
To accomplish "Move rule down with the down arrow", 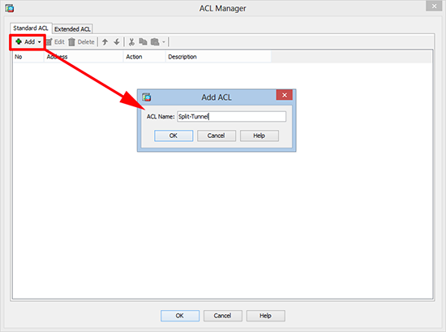I will pyautogui.click(x=117, y=42).
